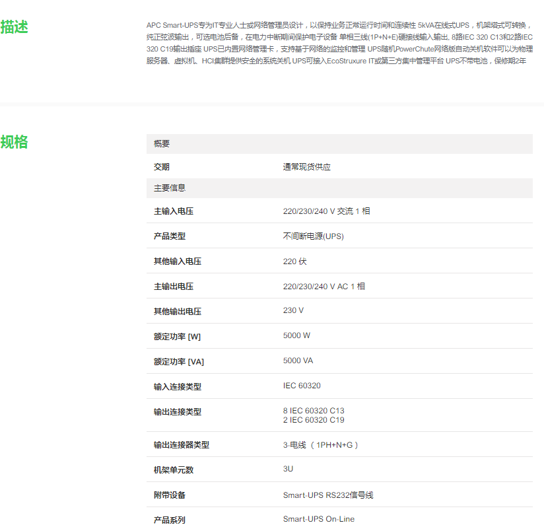Click the 规格 section heading
Viewport: 544px width, 525px height.
tap(15, 142)
